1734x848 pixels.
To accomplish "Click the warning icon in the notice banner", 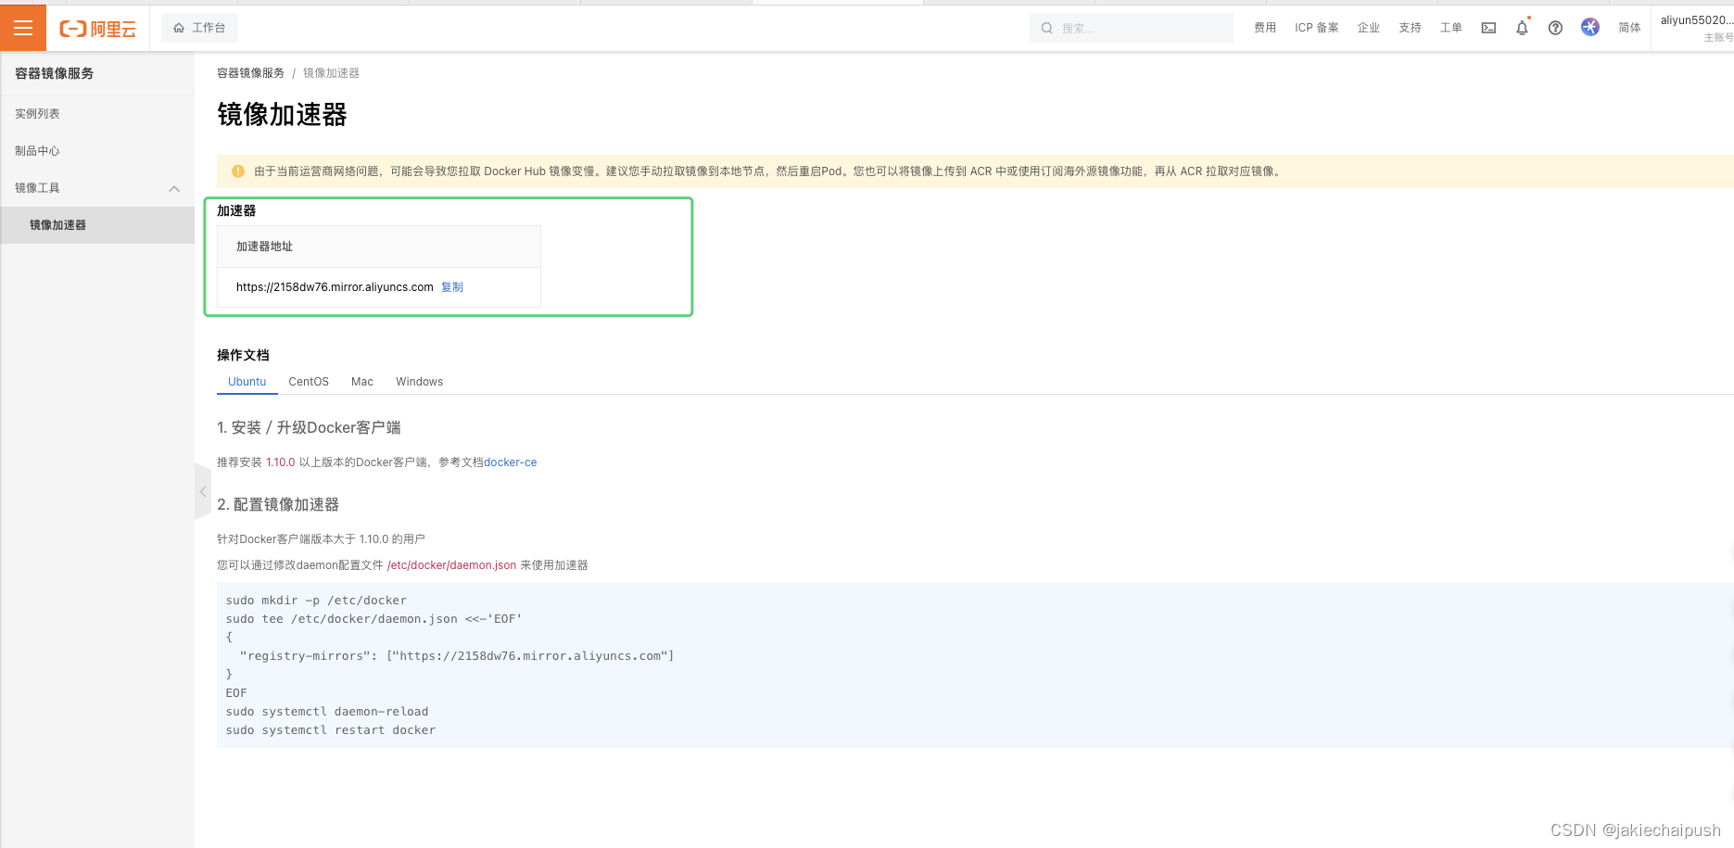I will point(237,171).
